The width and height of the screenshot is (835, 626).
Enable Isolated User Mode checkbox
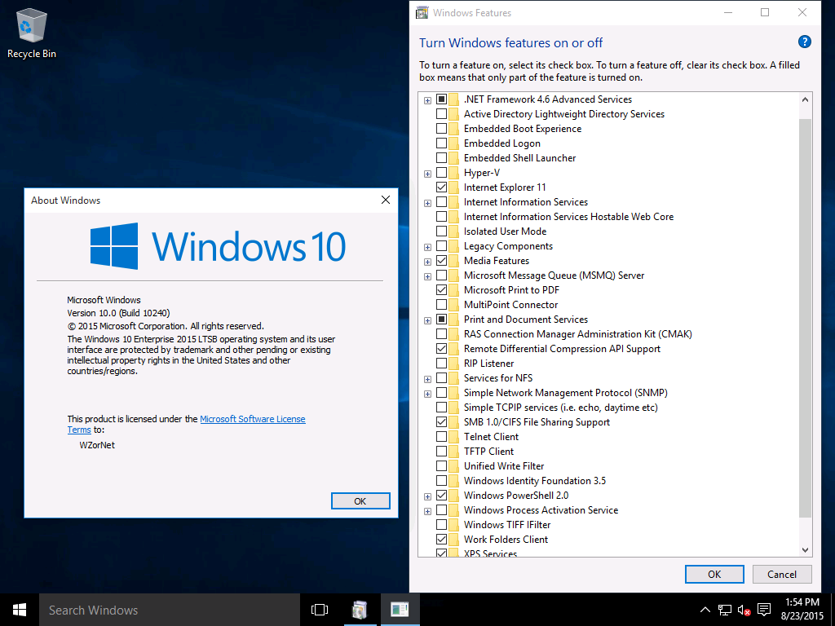coord(441,231)
